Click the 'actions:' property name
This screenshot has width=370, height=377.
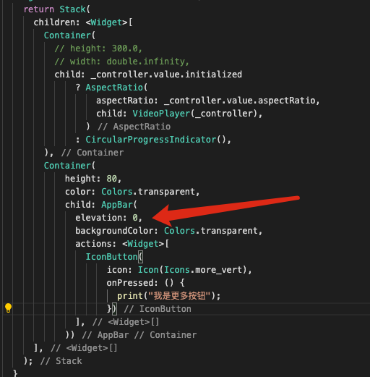click(95, 244)
